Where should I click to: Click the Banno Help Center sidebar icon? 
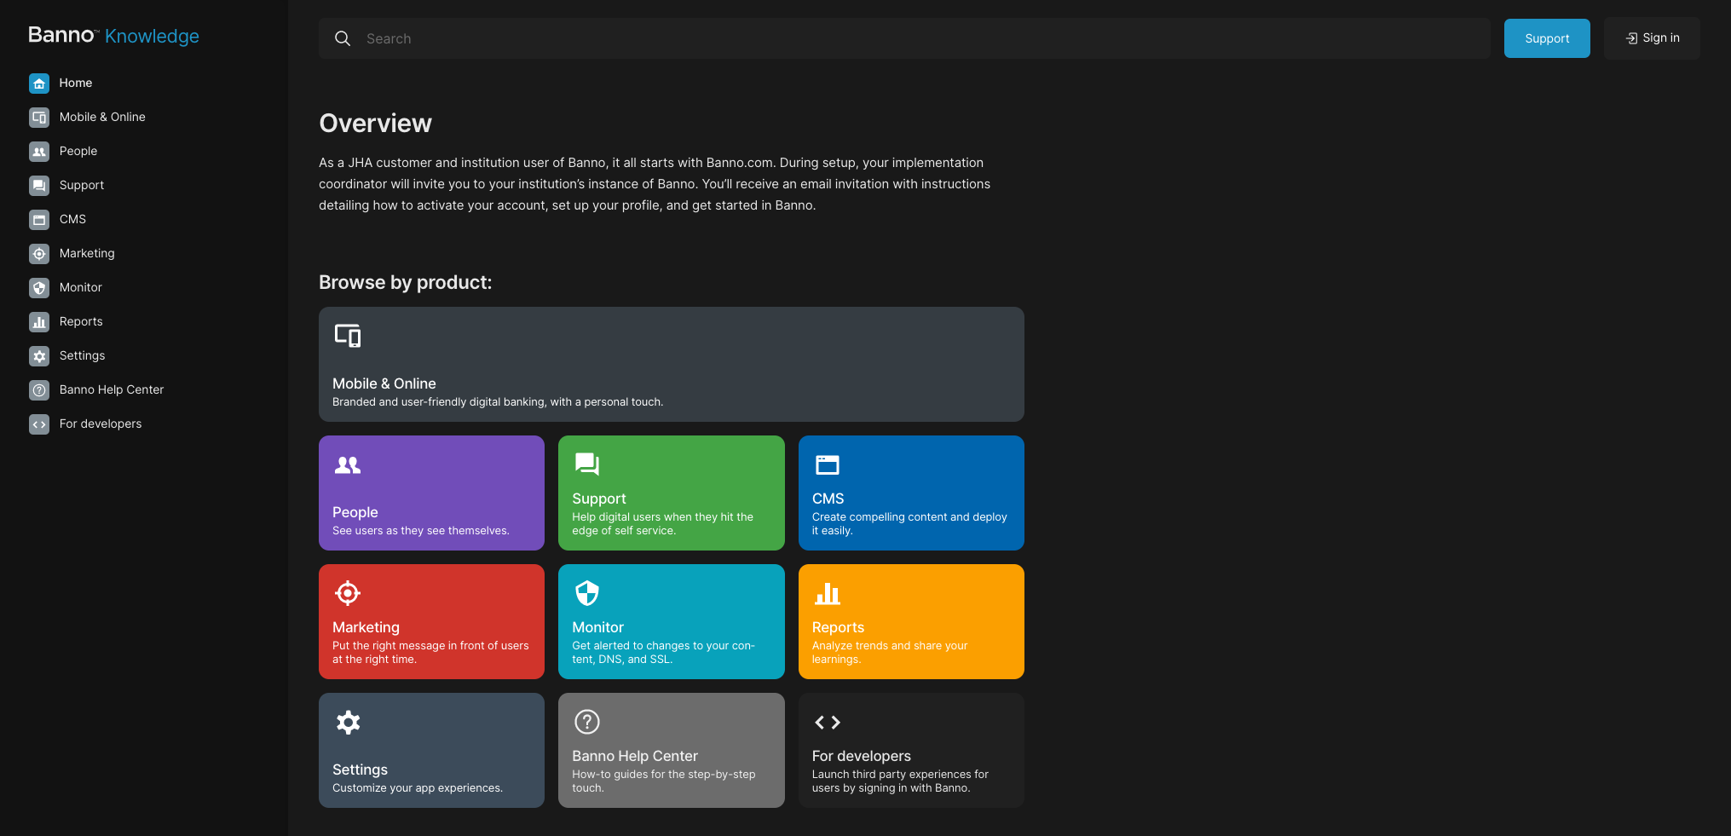tap(39, 389)
